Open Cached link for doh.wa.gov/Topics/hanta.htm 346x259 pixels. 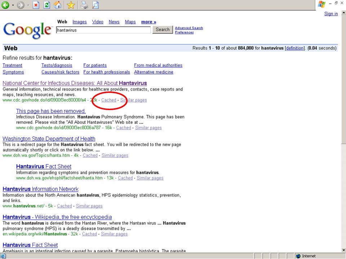click(90, 155)
